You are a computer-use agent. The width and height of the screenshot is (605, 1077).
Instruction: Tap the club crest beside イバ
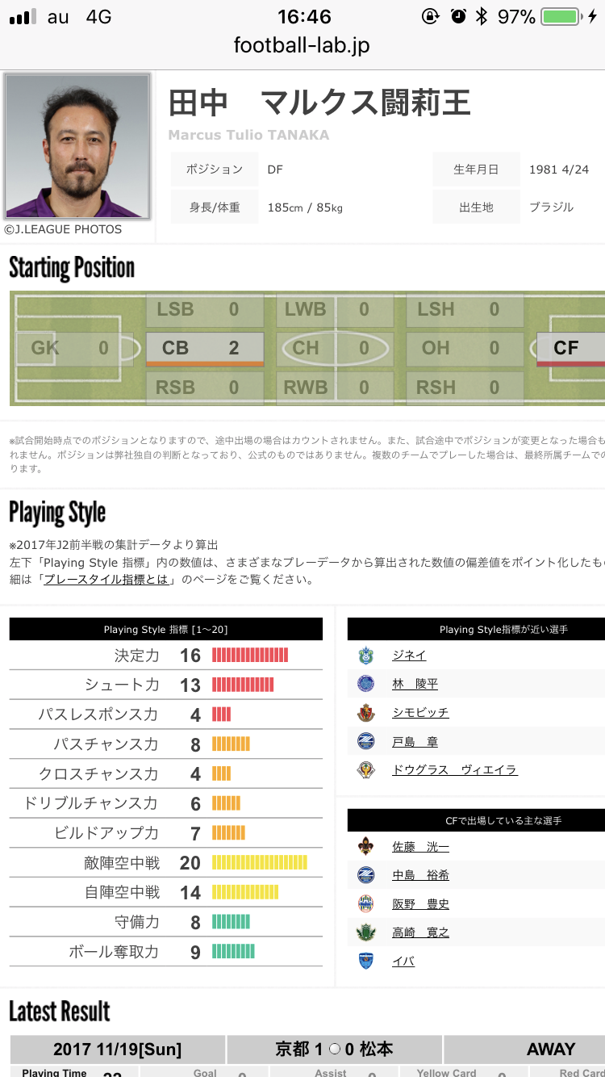tap(366, 962)
